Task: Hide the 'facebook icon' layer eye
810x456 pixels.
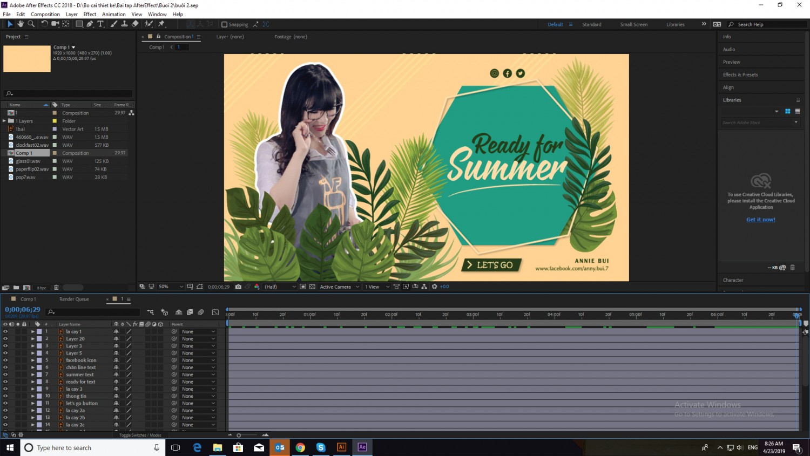Action: point(5,360)
